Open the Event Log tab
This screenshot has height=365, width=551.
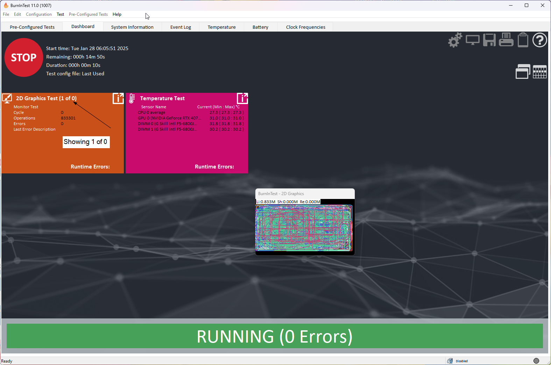pos(181,27)
